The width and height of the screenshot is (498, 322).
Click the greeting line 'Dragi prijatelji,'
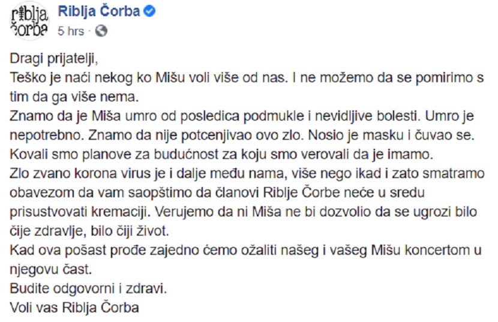54,59
